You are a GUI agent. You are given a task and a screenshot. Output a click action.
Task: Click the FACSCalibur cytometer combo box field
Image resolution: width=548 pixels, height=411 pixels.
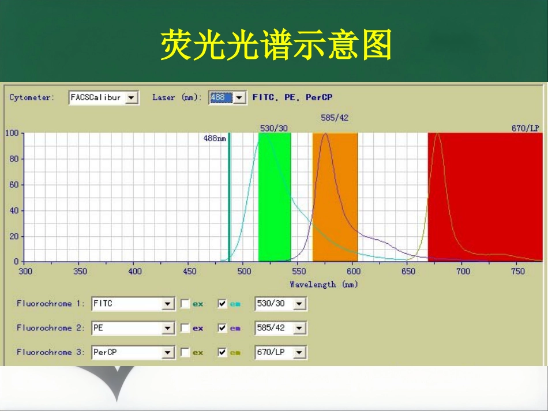click(103, 97)
